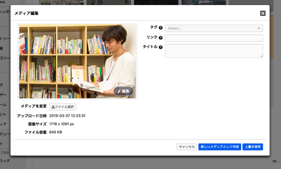Click the pencil 編集 button on the image
Screen dimensions: 281x169
point(124,91)
